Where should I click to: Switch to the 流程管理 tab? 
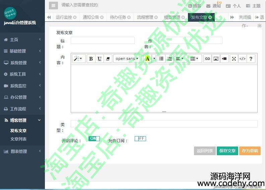145,17
